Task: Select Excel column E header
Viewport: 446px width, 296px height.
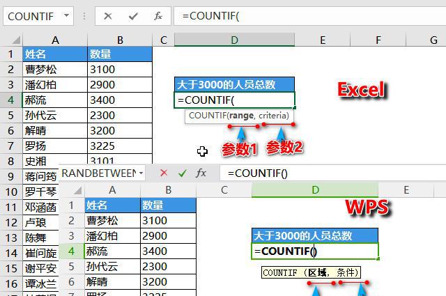Action: pos(322,40)
